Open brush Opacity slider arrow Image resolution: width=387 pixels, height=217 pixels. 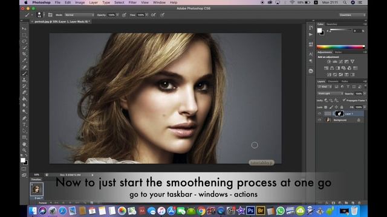tap(117, 14)
